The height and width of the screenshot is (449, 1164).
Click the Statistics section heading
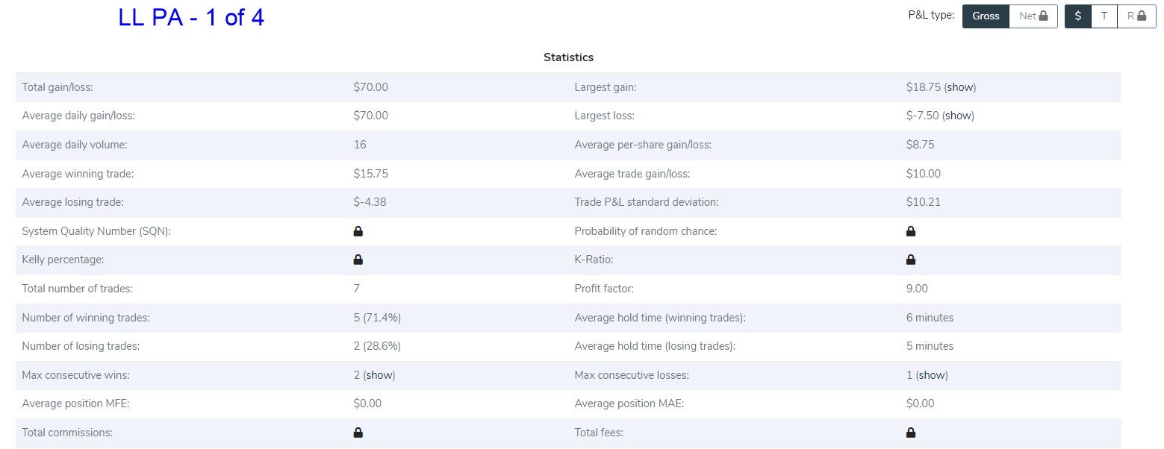pos(568,57)
